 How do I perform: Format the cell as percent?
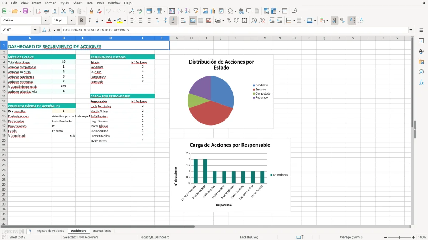(x=229, y=21)
